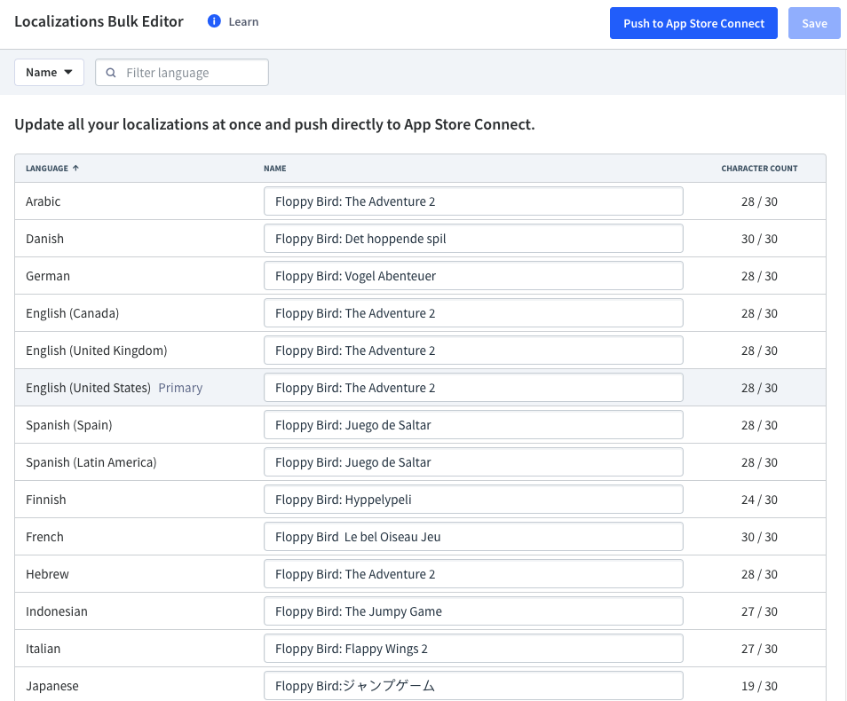Edit the Hebrew name field
847x701 pixels.
(473, 574)
